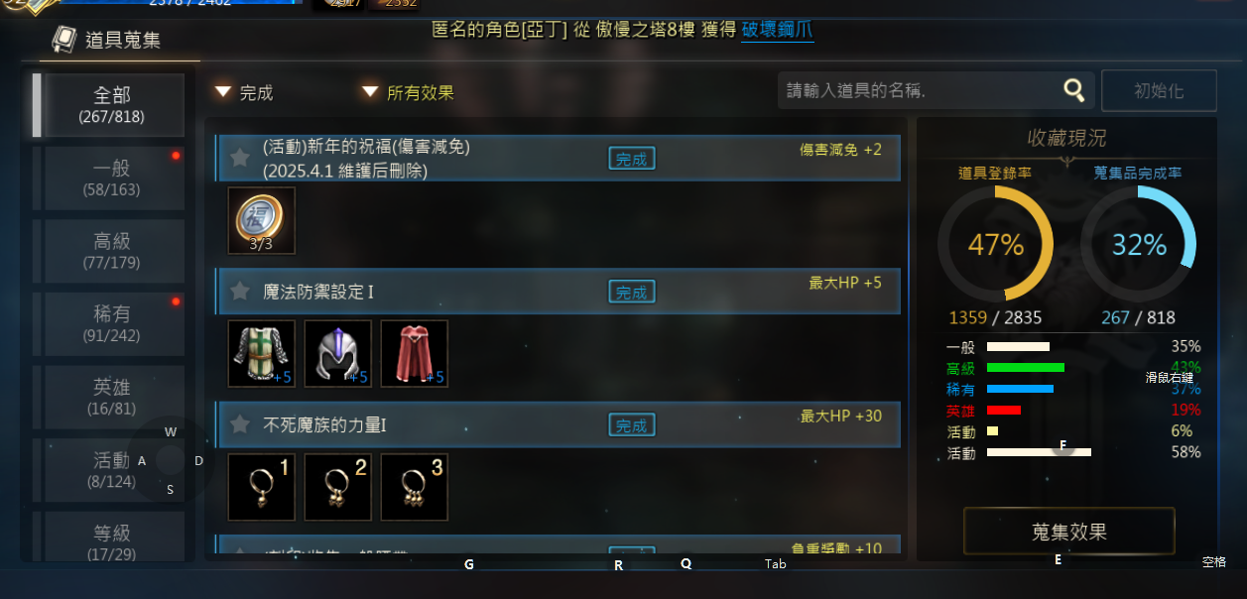Click the green-cross armor item icon
1247x599 pixels.
[x=261, y=353]
